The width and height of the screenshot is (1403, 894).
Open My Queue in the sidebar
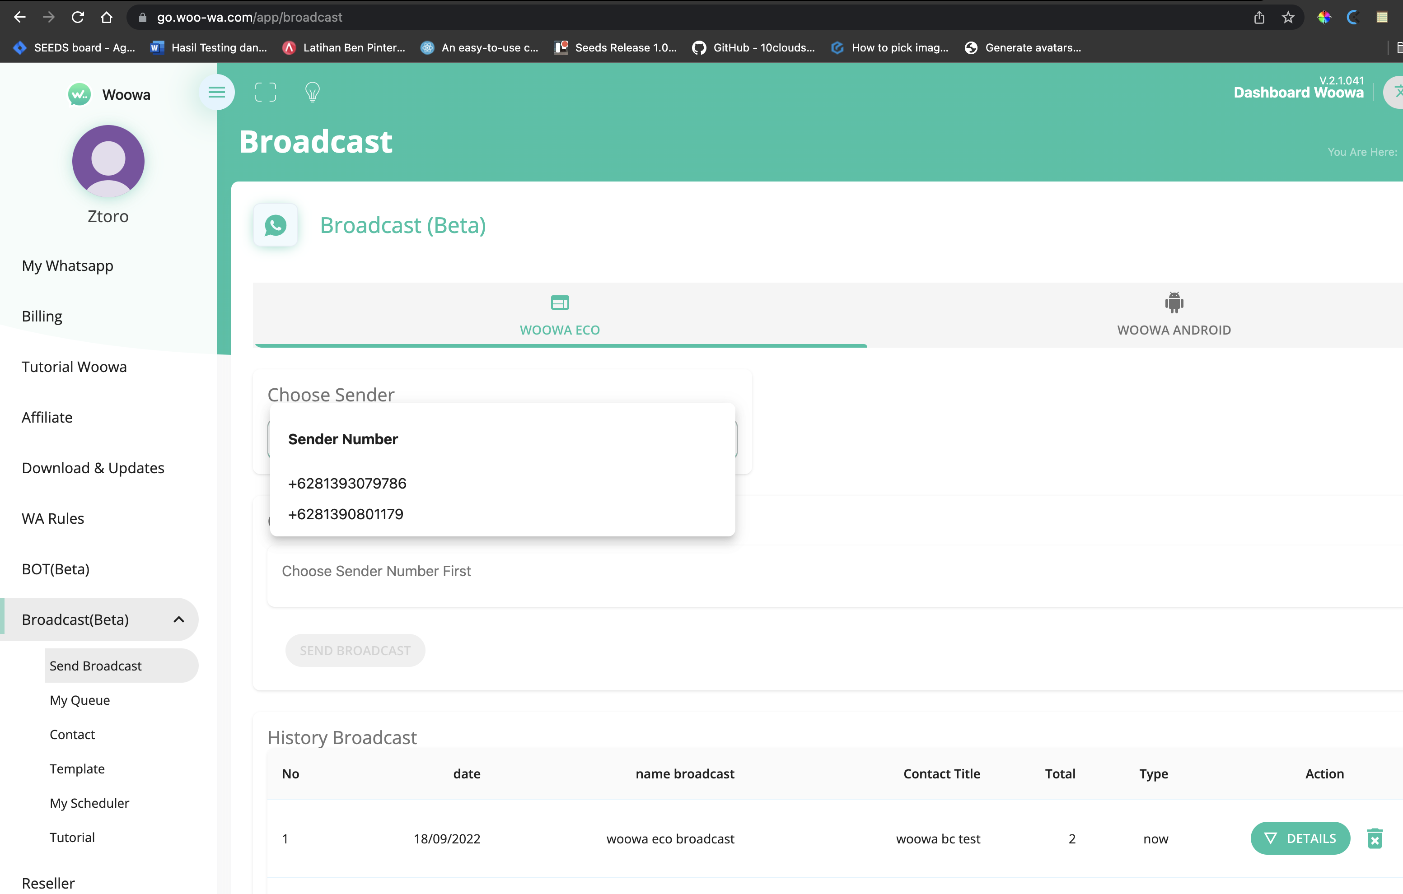pyautogui.click(x=80, y=700)
